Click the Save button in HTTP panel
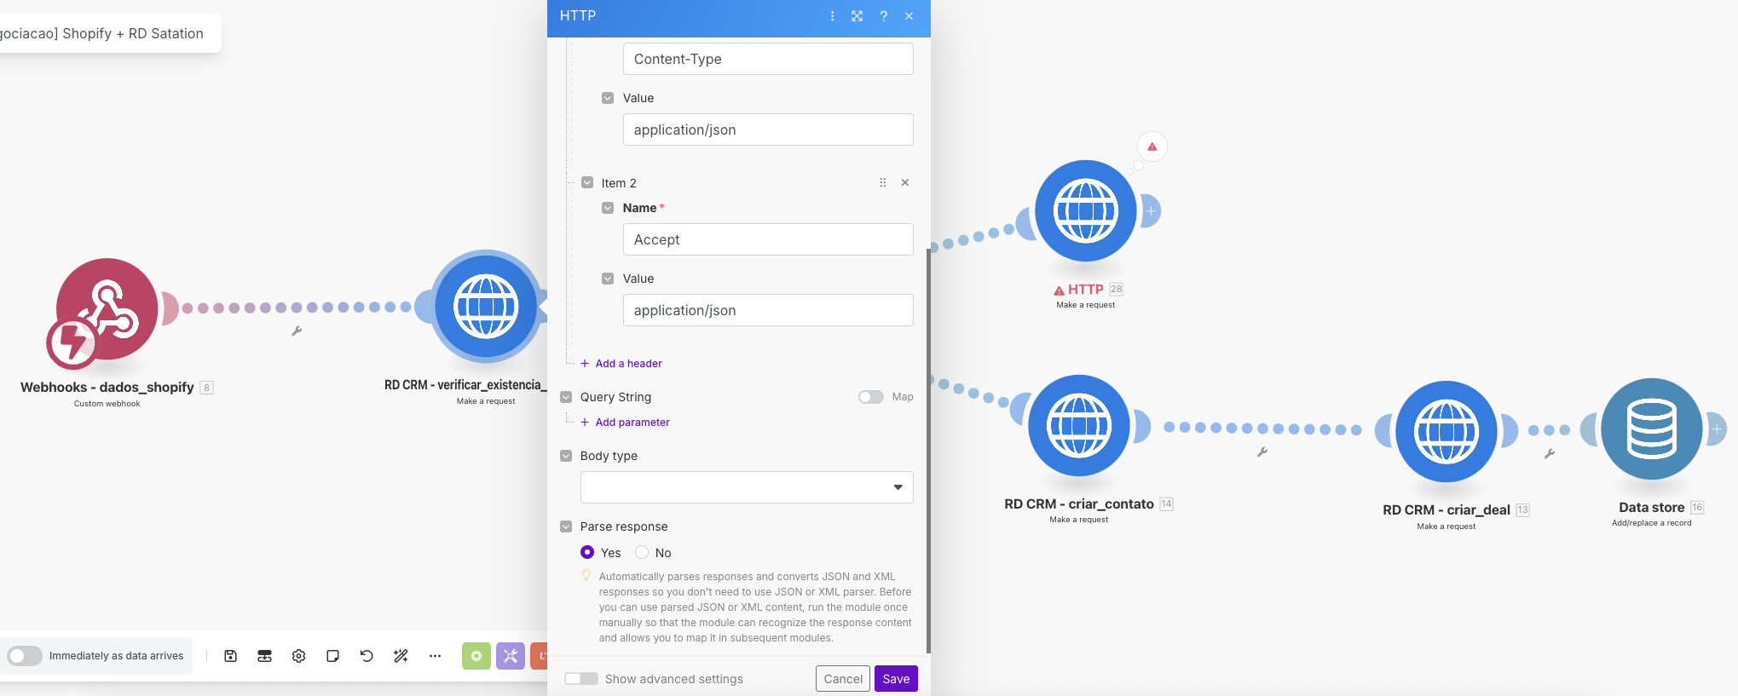 896,679
